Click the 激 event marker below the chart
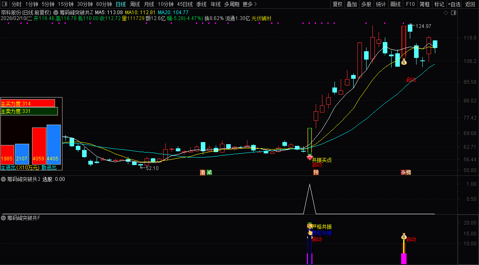Image resolution: width=479 pixels, height=265 pixels. tap(203, 172)
